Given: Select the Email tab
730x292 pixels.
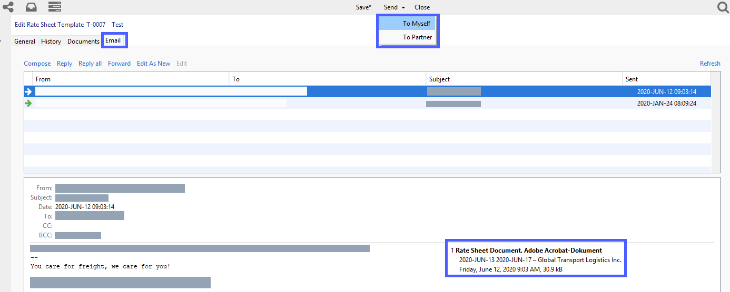Looking at the screenshot, I should pyautogui.click(x=113, y=40).
